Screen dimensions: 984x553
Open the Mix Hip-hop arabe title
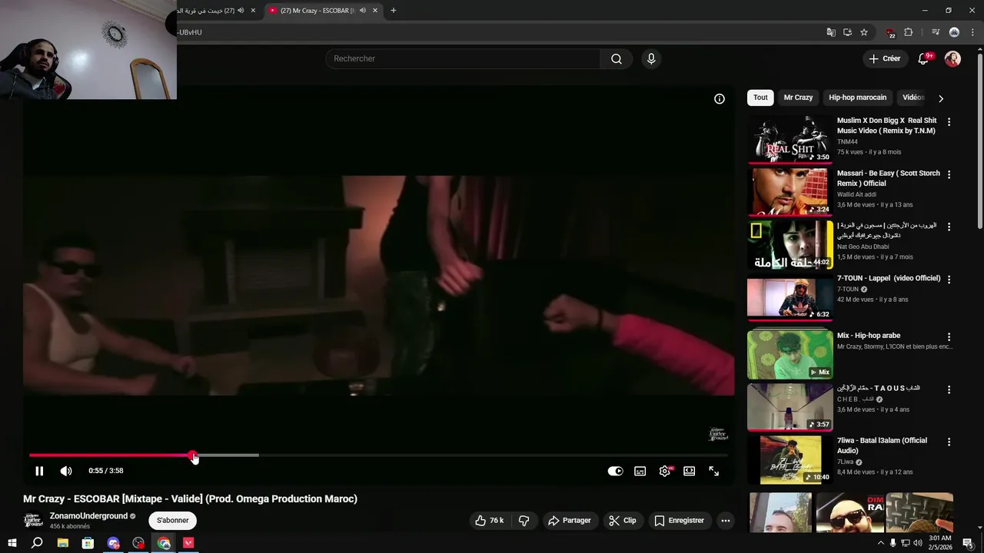point(869,336)
